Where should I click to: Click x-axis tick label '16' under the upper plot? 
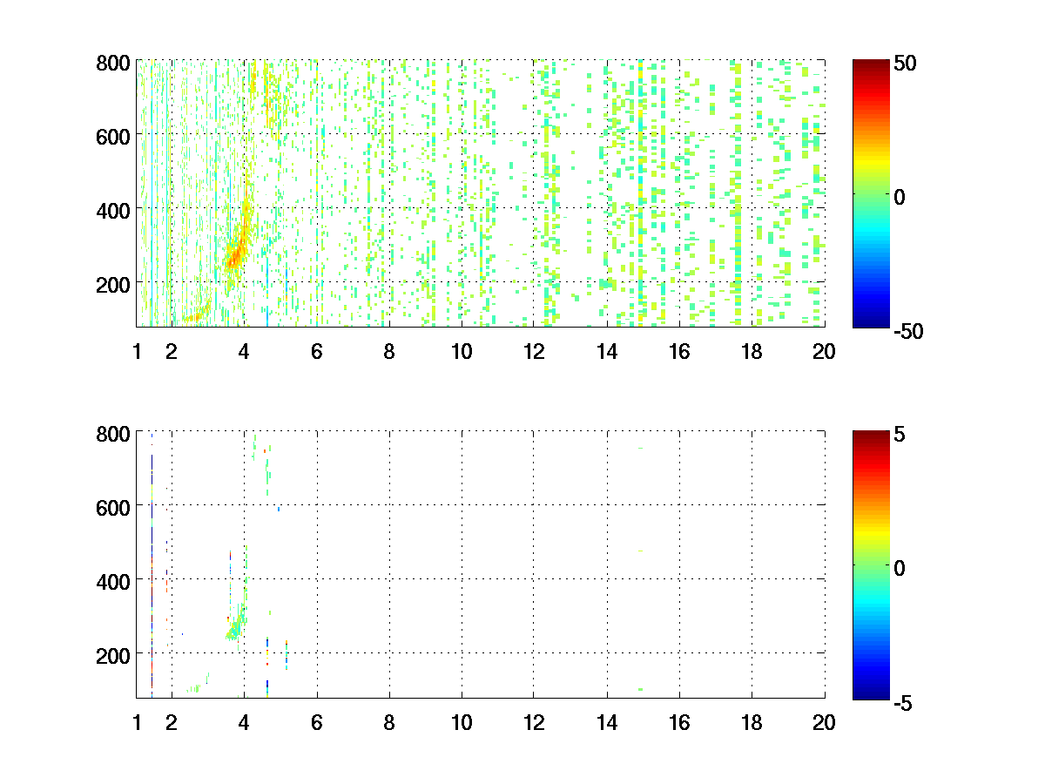(x=679, y=352)
